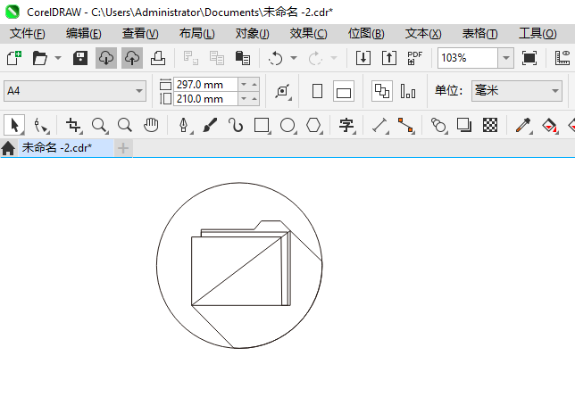Select the Interactive Fill bucket tool
Screen dimensions: 575x414
point(549,125)
